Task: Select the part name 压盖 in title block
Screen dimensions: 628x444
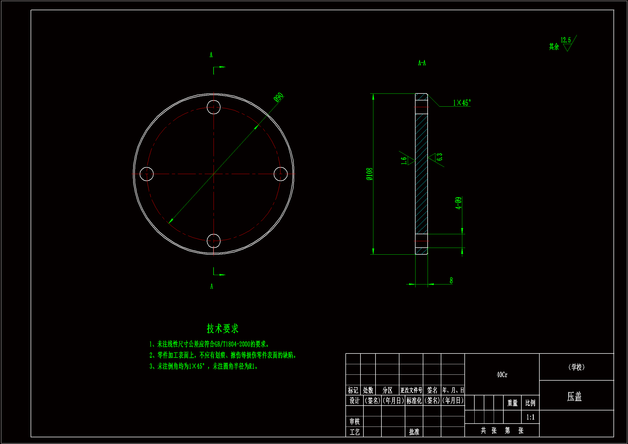Action: pyautogui.click(x=574, y=396)
